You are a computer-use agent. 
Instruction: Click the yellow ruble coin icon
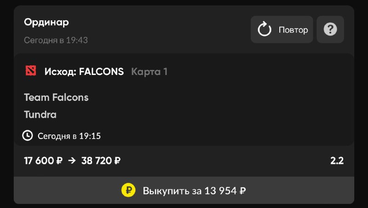[128, 190]
